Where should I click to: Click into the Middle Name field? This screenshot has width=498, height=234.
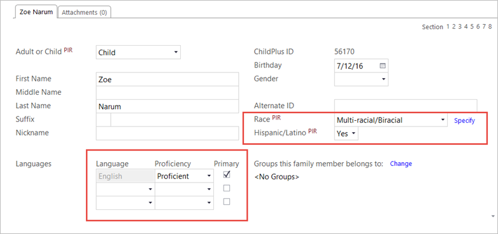pyautogui.click(x=167, y=93)
